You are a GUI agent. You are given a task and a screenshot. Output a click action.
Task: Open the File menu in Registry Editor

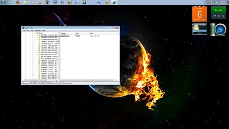click(24, 30)
